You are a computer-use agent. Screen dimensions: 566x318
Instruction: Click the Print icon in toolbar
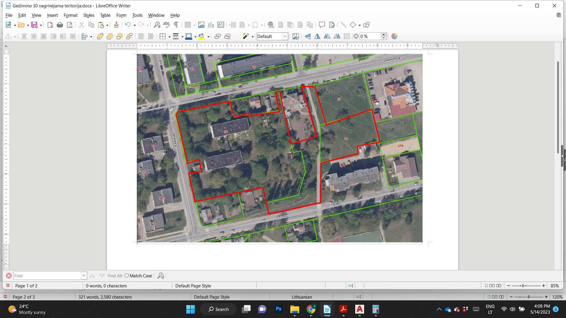pyautogui.click(x=60, y=25)
